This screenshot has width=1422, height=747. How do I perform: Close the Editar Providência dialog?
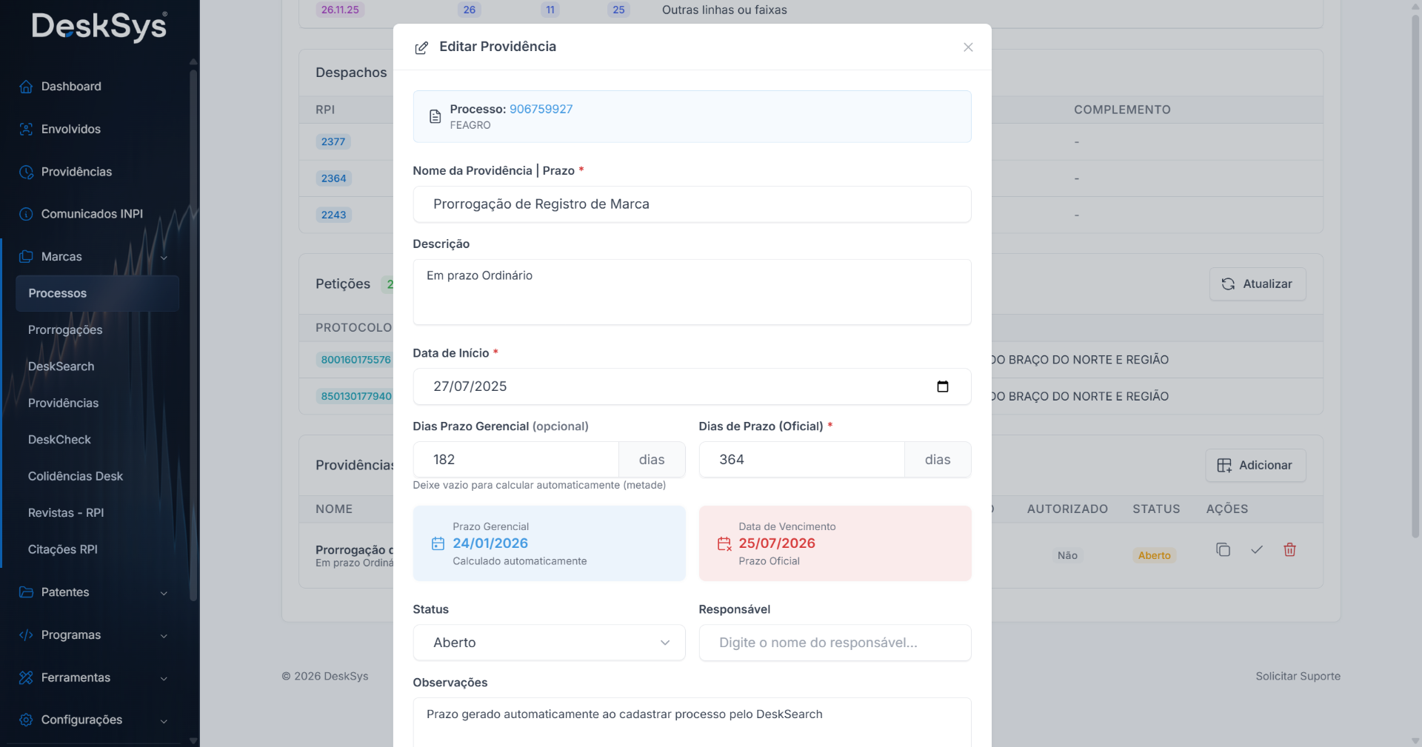pyautogui.click(x=968, y=47)
